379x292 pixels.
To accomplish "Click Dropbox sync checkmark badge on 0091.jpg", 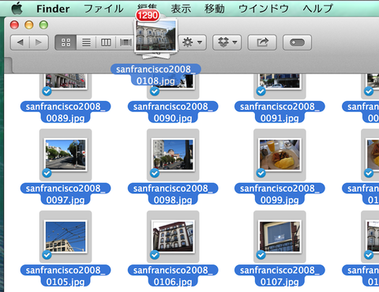I will 261,92.
